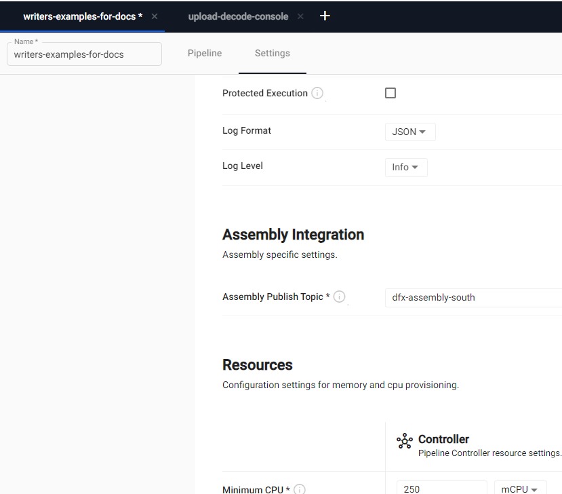Click the info icon beside Minimum CPU
Viewport: 562px width, 494px height.
(x=300, y=489)
